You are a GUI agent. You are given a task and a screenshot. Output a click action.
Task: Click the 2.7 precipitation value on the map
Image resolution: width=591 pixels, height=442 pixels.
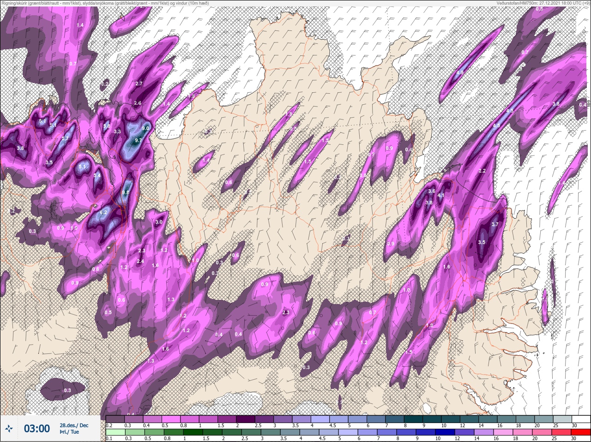tap(139, 84)
